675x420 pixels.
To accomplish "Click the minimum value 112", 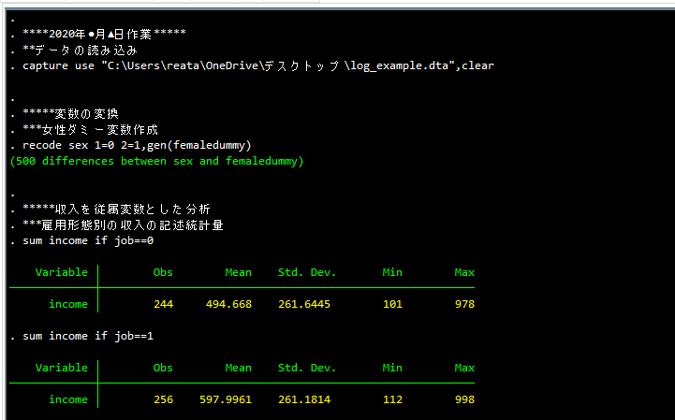I will (392, 399).
